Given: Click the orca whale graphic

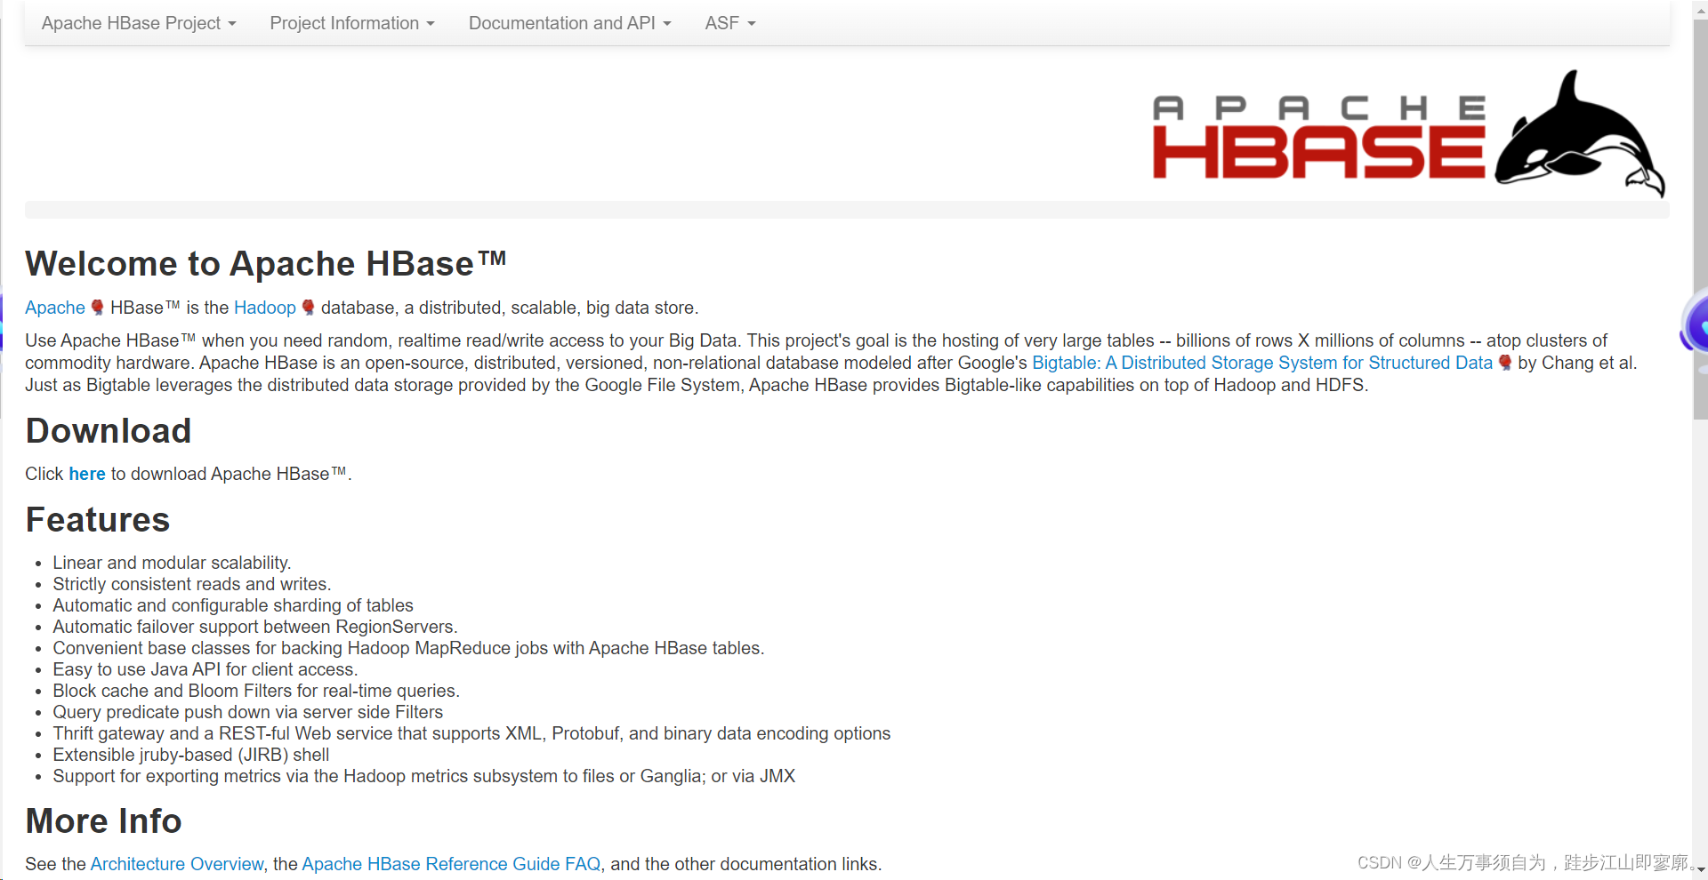Looking at the screenshot, I should (x=1579, y=133).
